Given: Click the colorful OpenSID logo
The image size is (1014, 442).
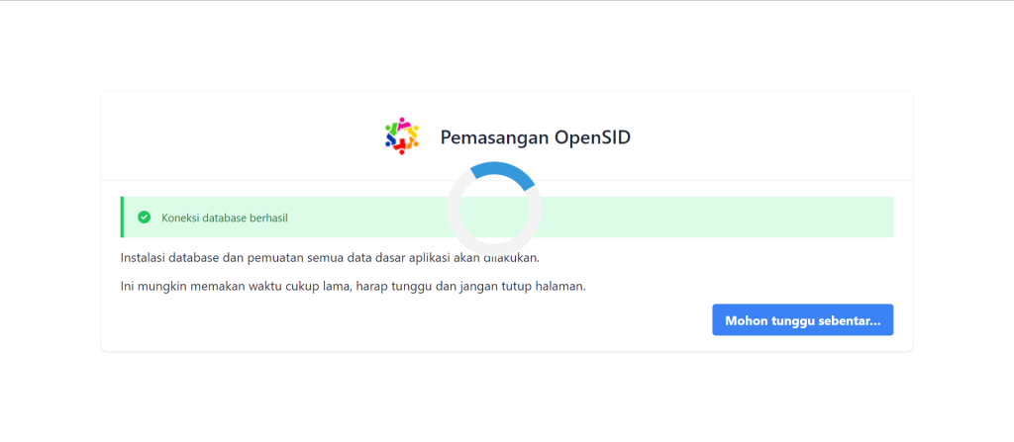Looking at the screenshot, I should [402, 135].
